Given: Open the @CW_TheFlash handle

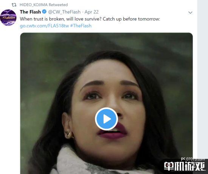Looking at the screenshot, I should click(64, 12).
